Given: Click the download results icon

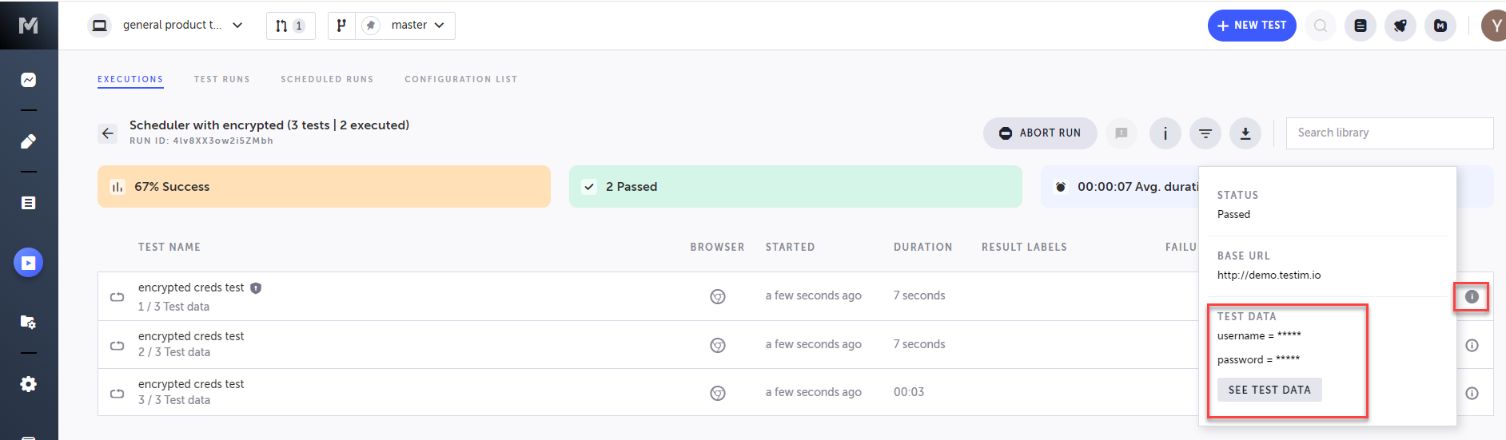Looking at the screenshot, I should (1245, 133).
